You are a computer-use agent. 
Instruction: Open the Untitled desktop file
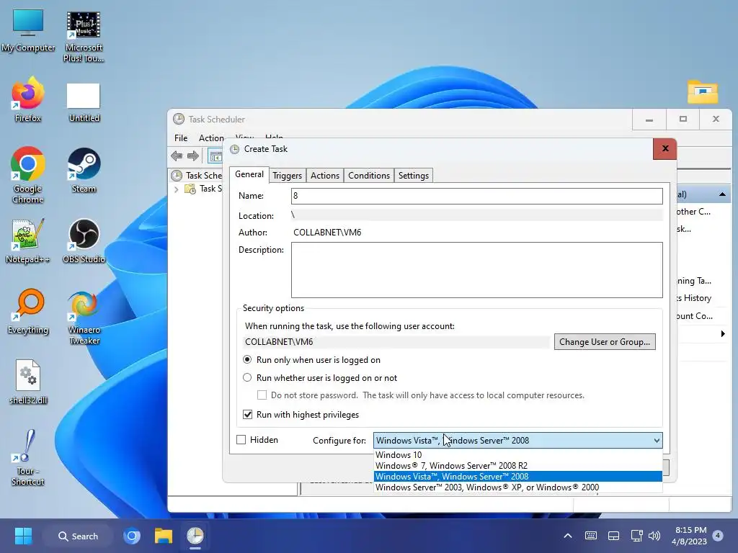click(84, 102)
